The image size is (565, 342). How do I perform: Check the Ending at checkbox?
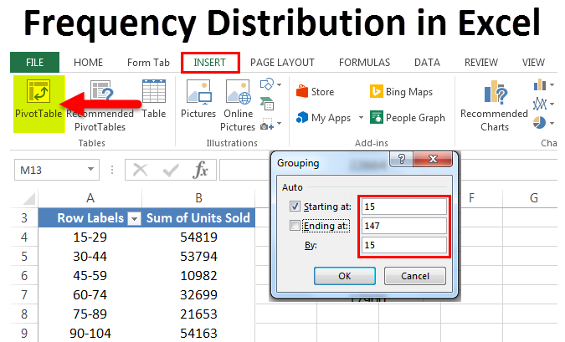coord(295,226)
